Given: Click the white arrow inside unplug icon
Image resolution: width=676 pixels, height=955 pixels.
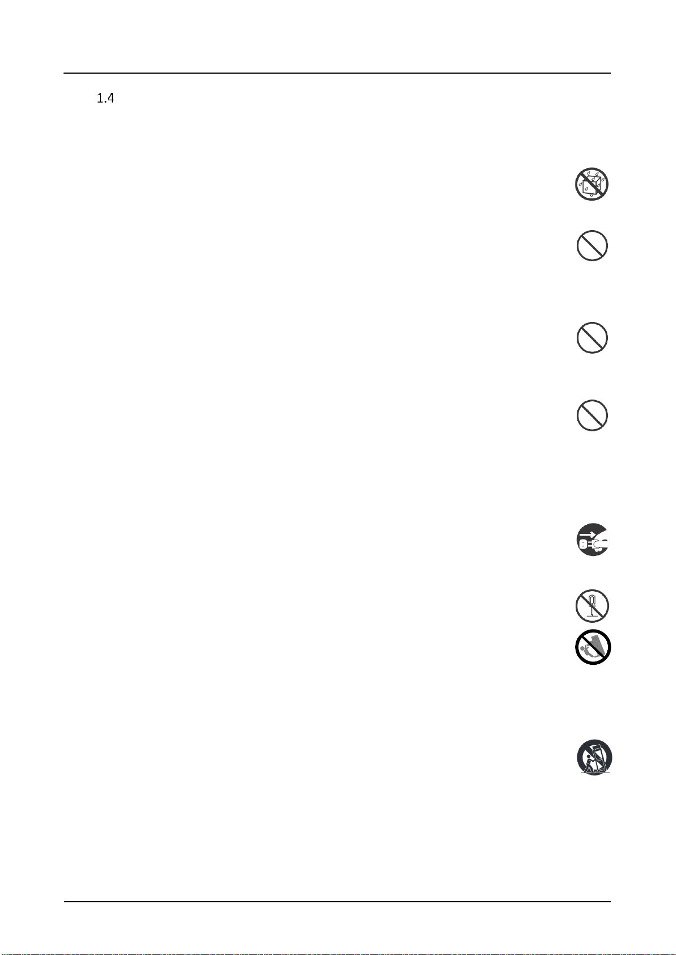Looking at the screenshot, I should click(587, 533).
